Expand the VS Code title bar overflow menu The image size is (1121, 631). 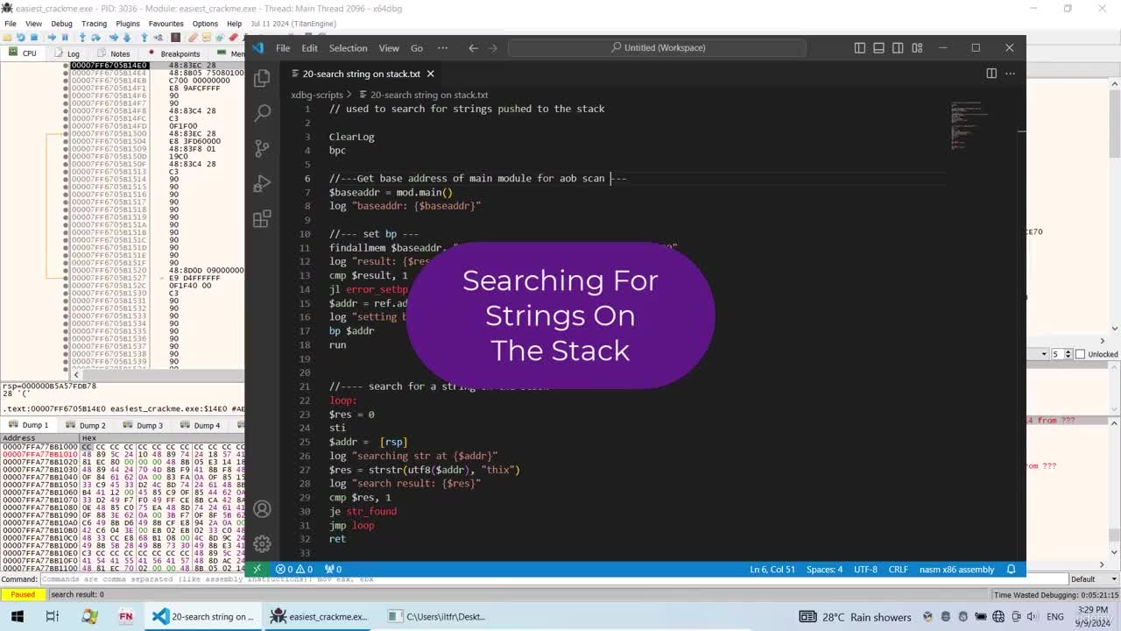pos(442,48)
